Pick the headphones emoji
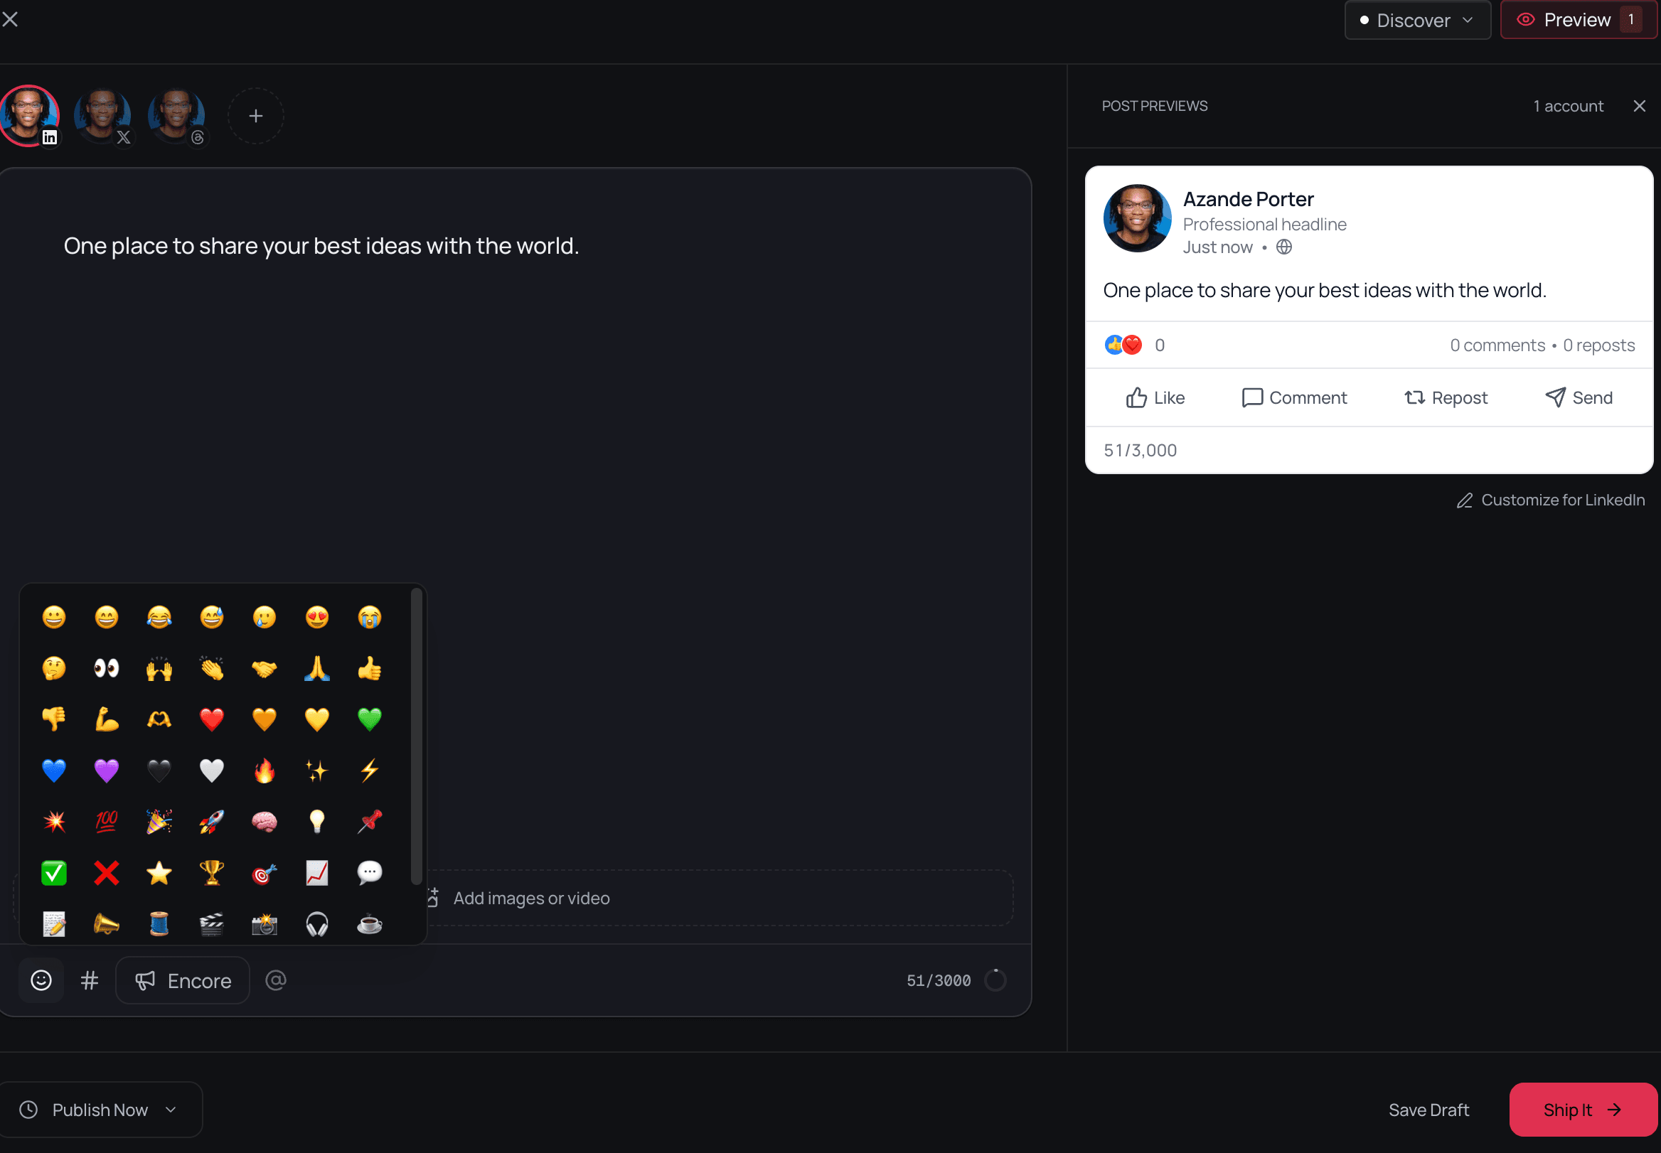Viewport: 1661px width, 1153px height. (317, 924)
